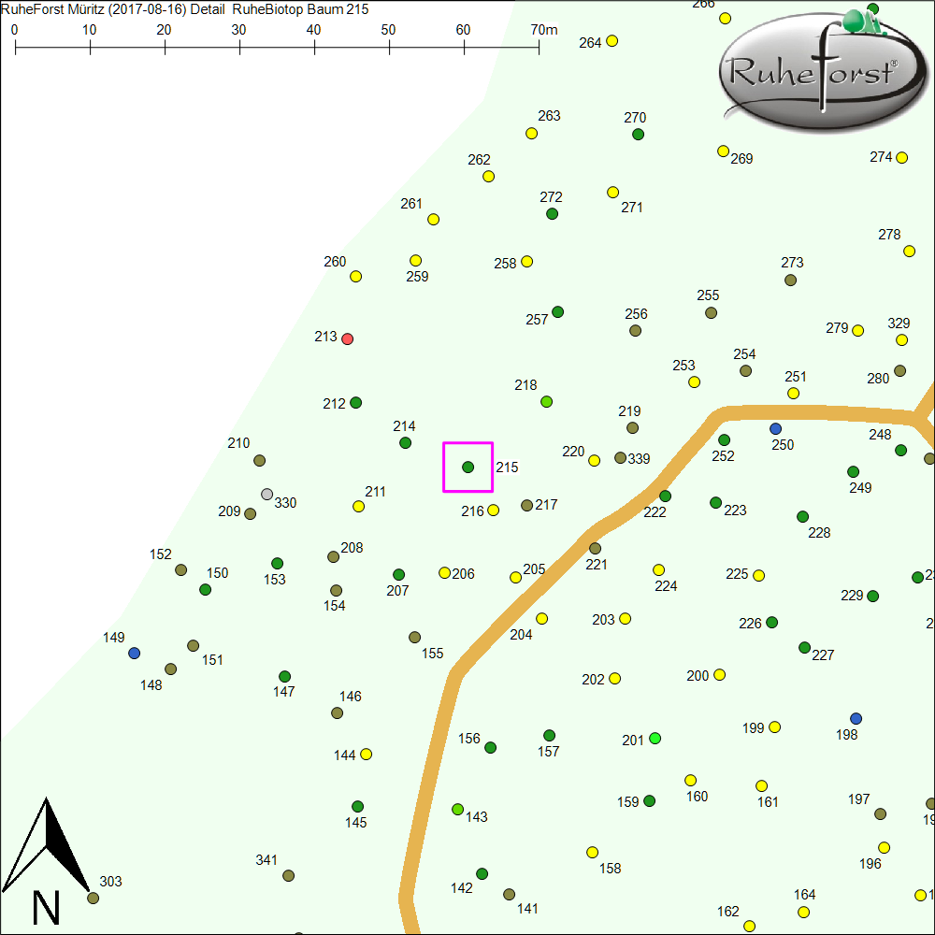Screen dimensions: 935x935
Task: Select the dark green marker 270
Action: 638,135
